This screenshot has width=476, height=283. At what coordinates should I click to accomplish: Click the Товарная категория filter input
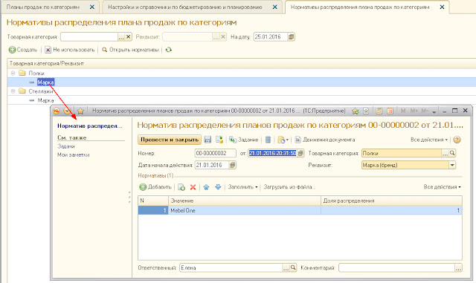point(89,37)
